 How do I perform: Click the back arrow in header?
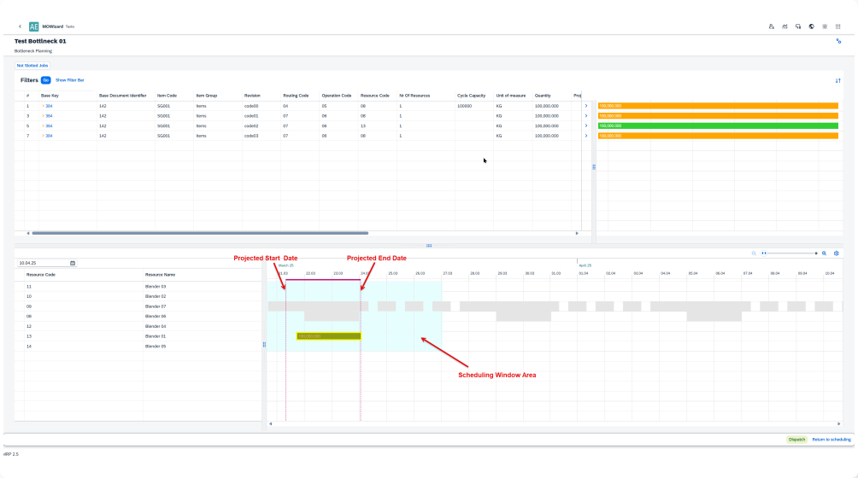coord(20,26)
